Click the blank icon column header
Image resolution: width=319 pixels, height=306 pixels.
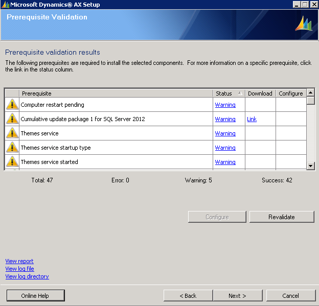[x=12, y=93]
